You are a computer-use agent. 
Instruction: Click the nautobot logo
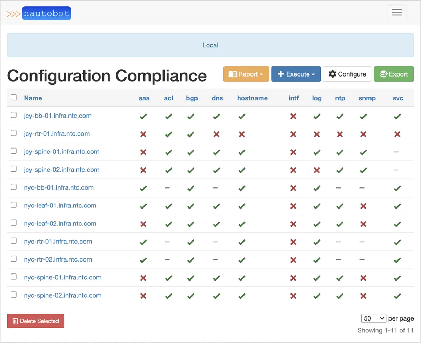[39, 14]
